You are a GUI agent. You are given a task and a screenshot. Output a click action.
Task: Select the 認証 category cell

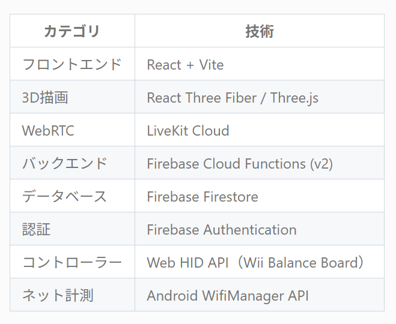coord(36,229)
